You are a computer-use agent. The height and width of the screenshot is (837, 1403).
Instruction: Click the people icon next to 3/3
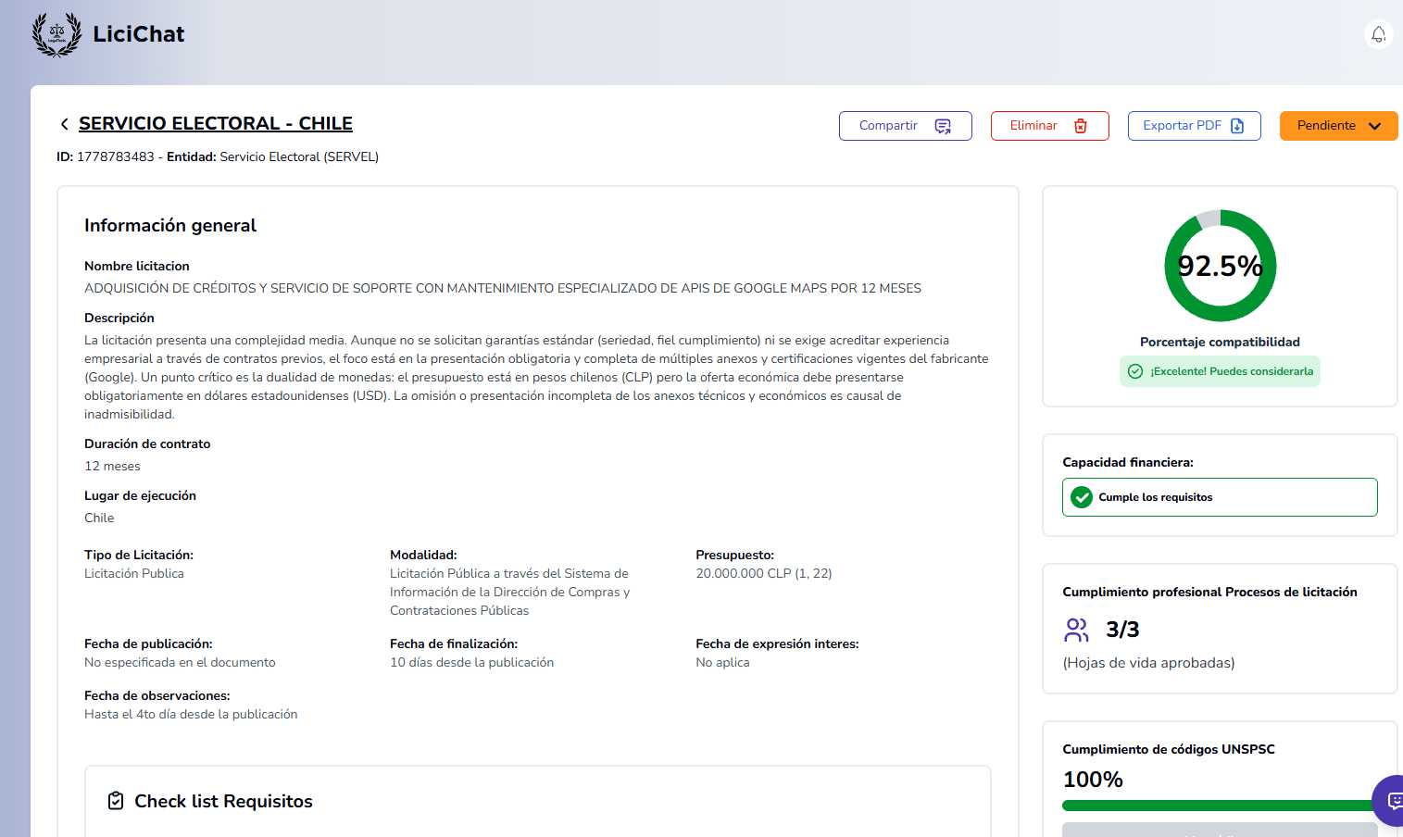coord(1076,630)
